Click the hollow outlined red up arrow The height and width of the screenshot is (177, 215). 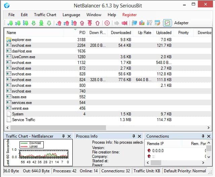click(x=98, y=23)
